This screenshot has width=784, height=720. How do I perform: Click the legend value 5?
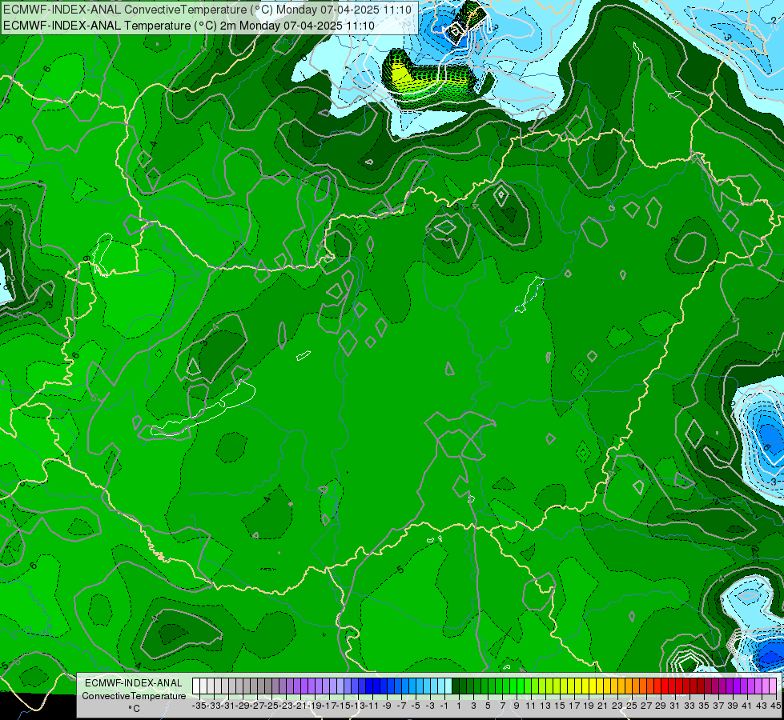point(488,706)
